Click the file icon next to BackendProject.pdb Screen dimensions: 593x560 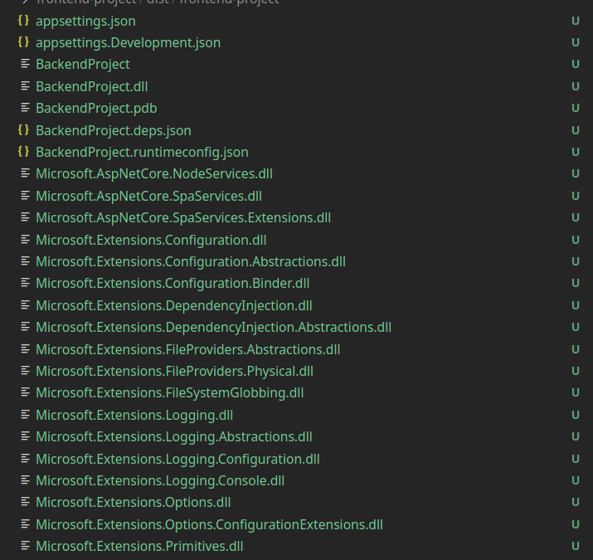(25, 108)
